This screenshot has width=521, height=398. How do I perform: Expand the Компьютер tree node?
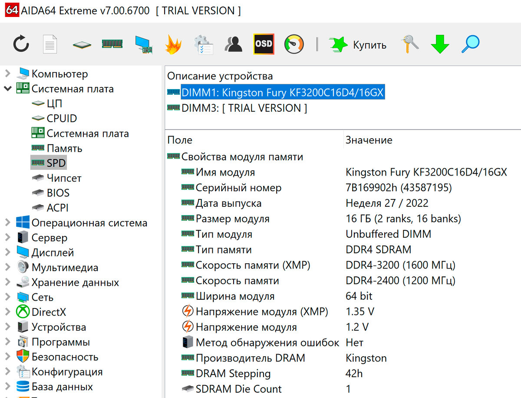[8, 74]
